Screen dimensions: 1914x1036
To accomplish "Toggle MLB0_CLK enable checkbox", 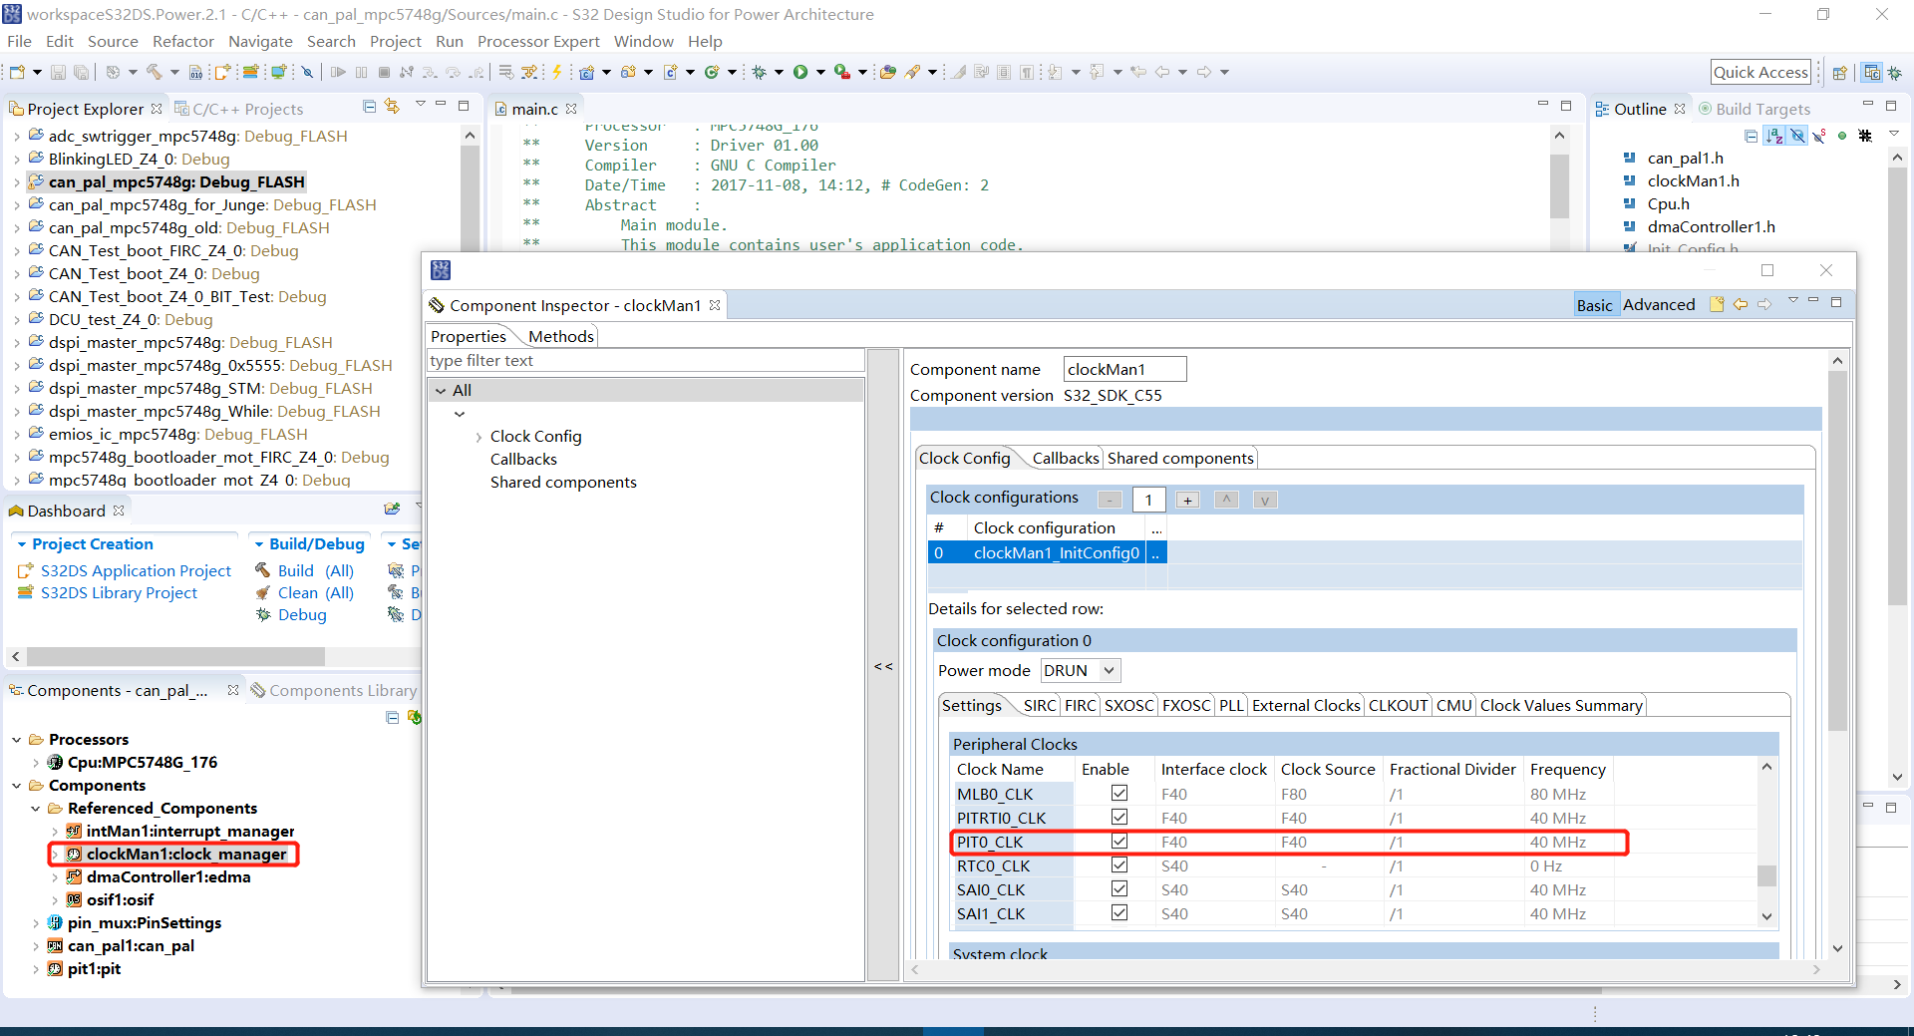I will tap(1118, 794).
